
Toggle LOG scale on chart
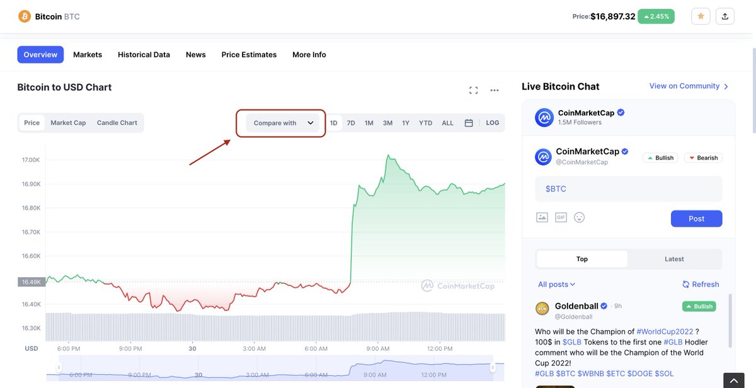[493, 123]
